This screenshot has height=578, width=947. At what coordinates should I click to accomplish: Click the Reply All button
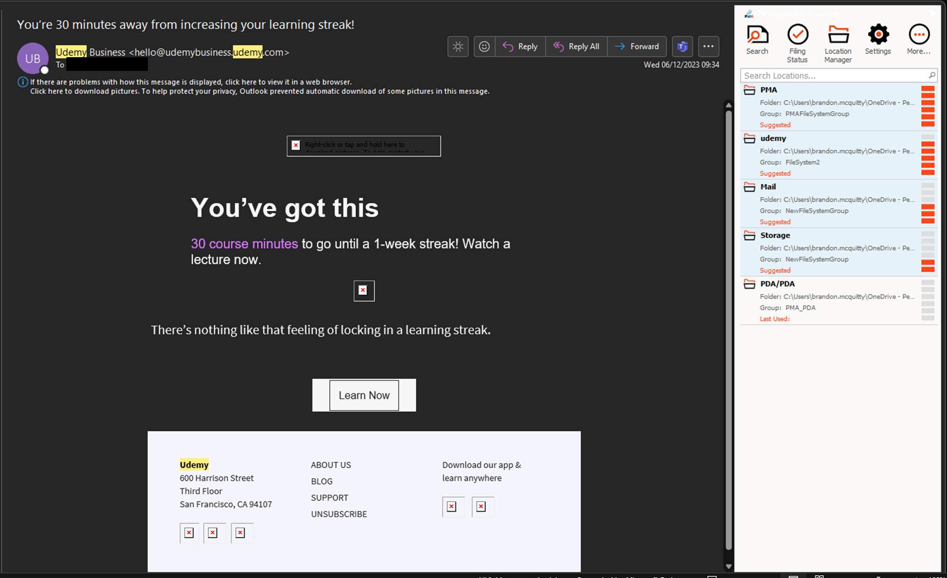(x=577, y=46)
